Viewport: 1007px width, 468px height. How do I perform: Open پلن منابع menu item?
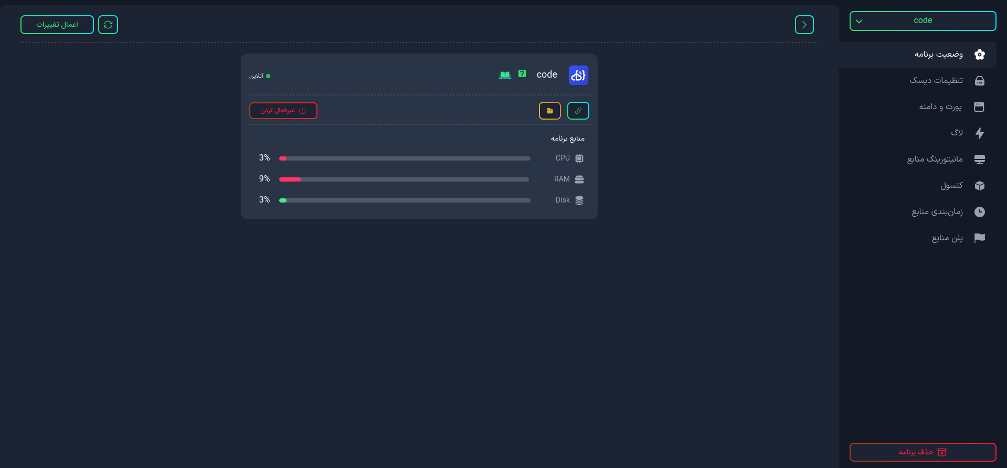[x=917, y=238]
